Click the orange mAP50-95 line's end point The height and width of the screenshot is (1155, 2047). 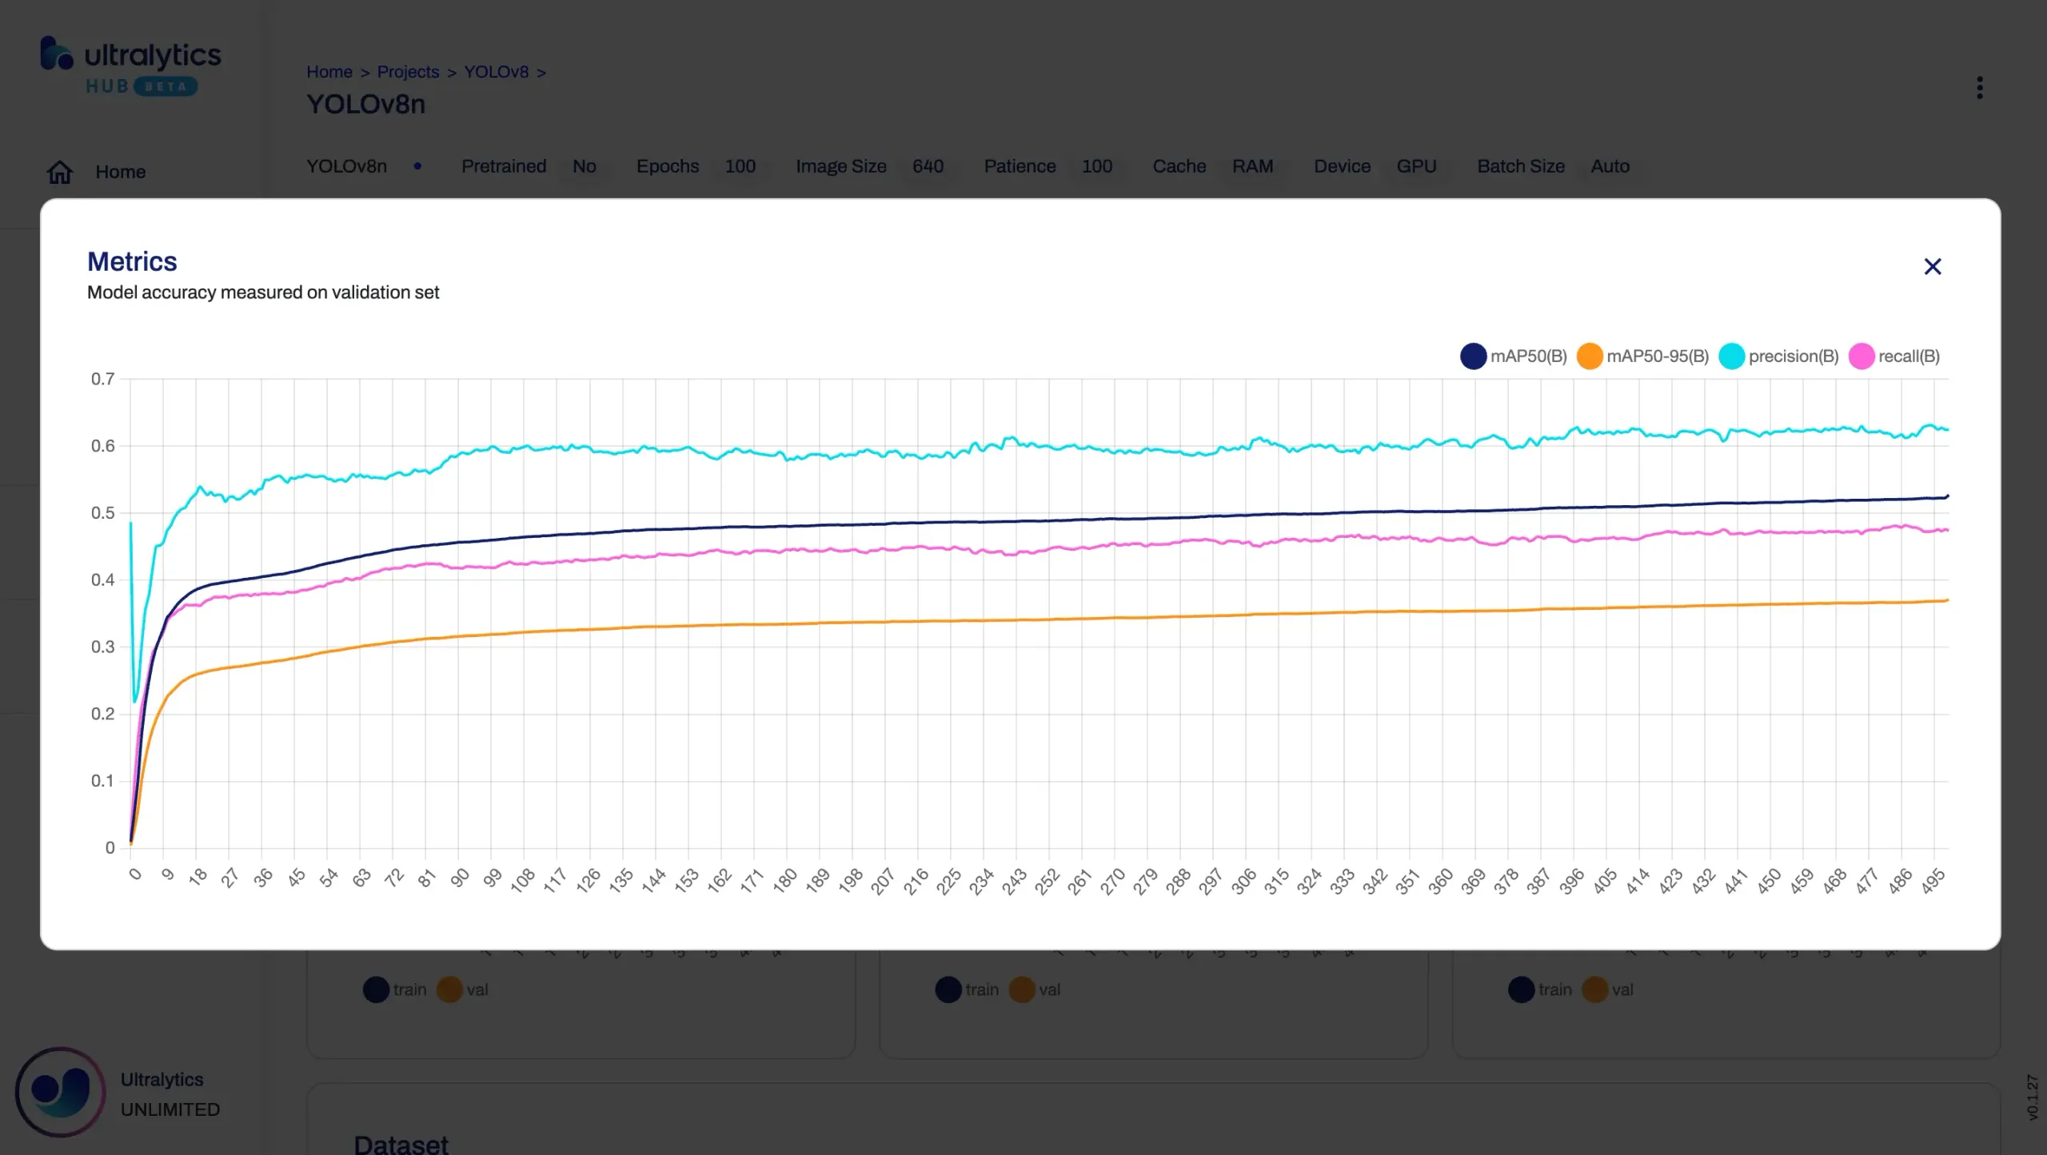pyautogui.click(x=1947, y=600)
